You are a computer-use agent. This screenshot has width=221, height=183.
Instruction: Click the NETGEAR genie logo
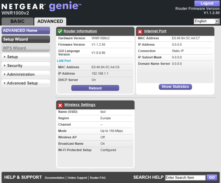[x=41, y=6]
